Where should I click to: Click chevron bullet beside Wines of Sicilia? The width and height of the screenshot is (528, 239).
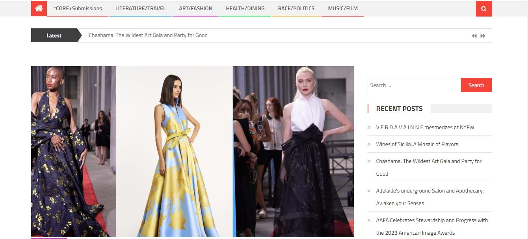tap(369, 145)
